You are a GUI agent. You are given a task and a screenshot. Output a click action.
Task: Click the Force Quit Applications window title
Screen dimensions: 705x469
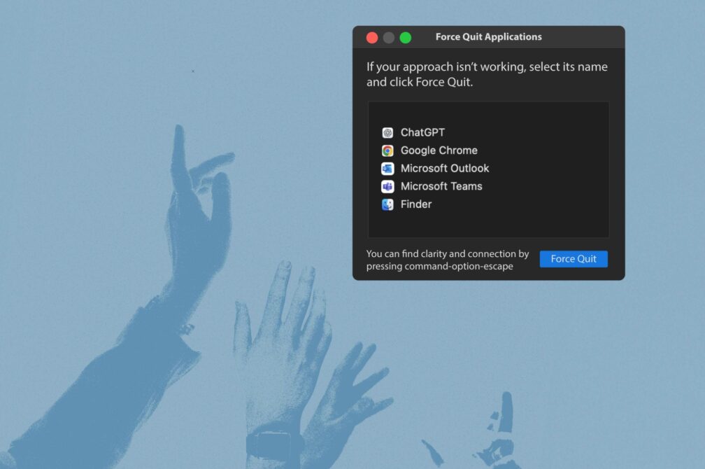[488, 37]
